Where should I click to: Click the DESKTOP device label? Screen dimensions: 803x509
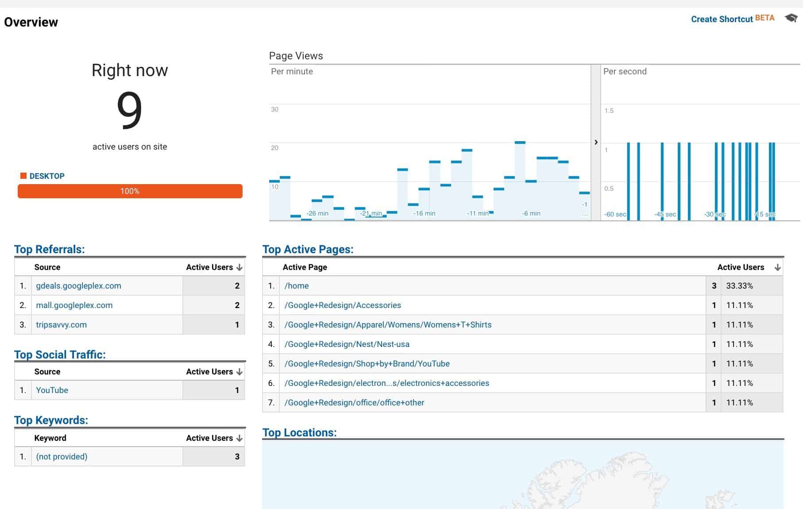(47, 176)
